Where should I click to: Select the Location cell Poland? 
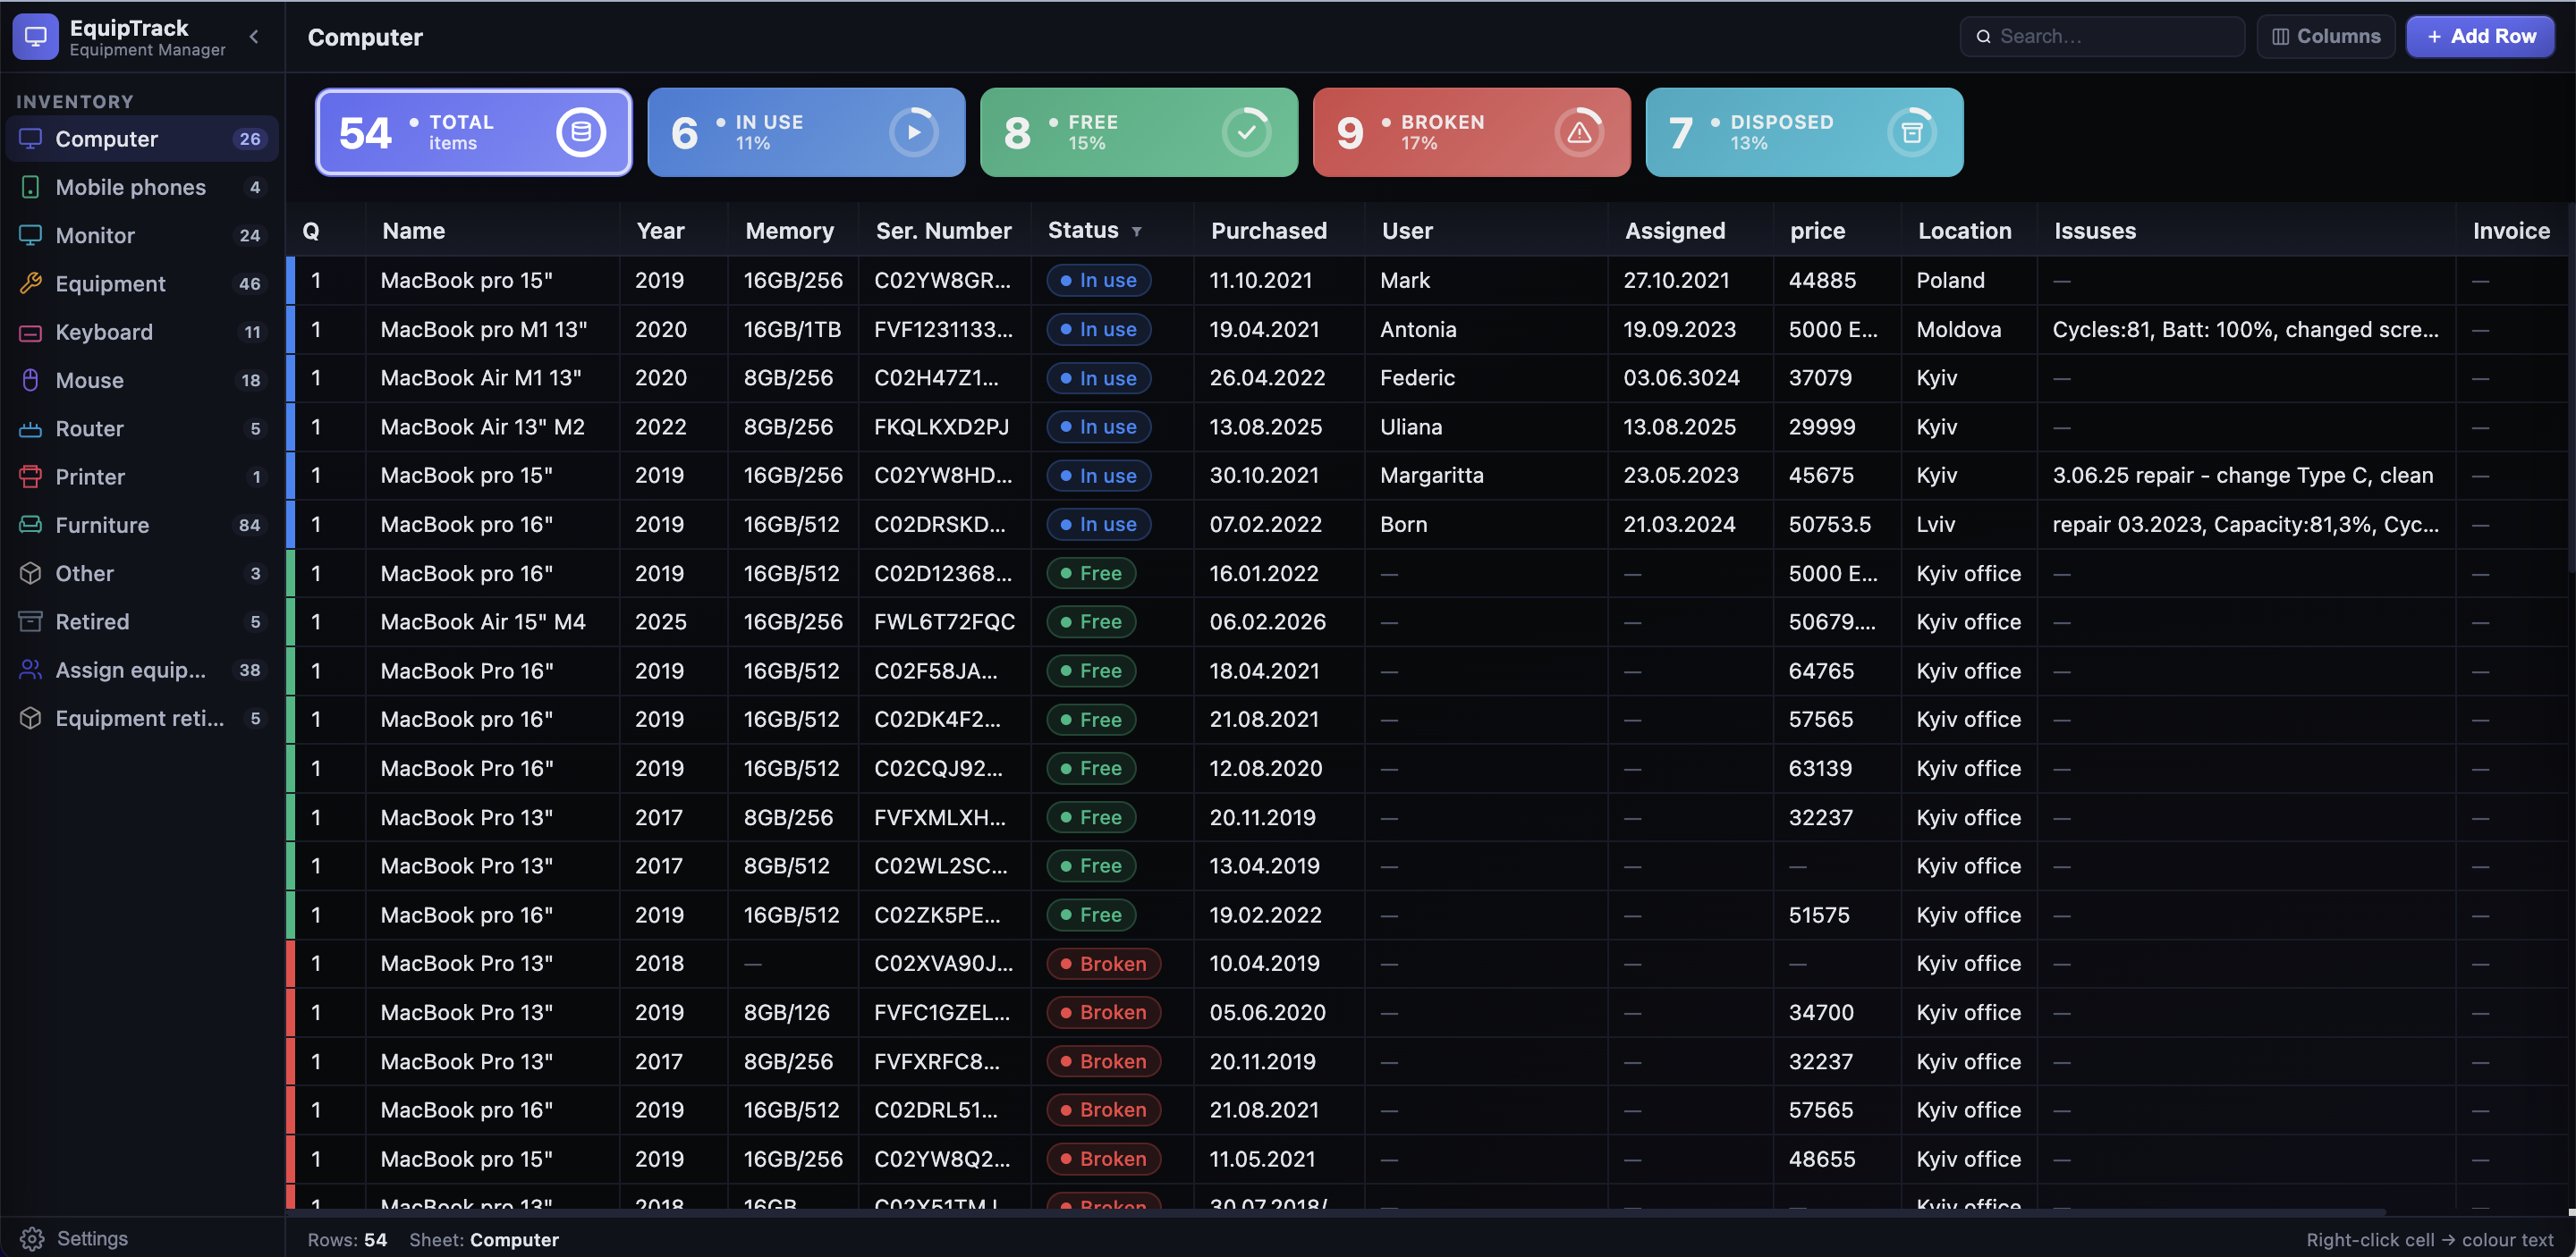1968,281
